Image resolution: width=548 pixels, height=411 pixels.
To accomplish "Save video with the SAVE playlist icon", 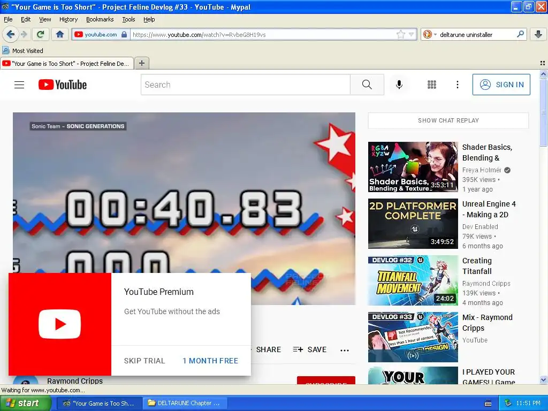I will tap(310, 349).
